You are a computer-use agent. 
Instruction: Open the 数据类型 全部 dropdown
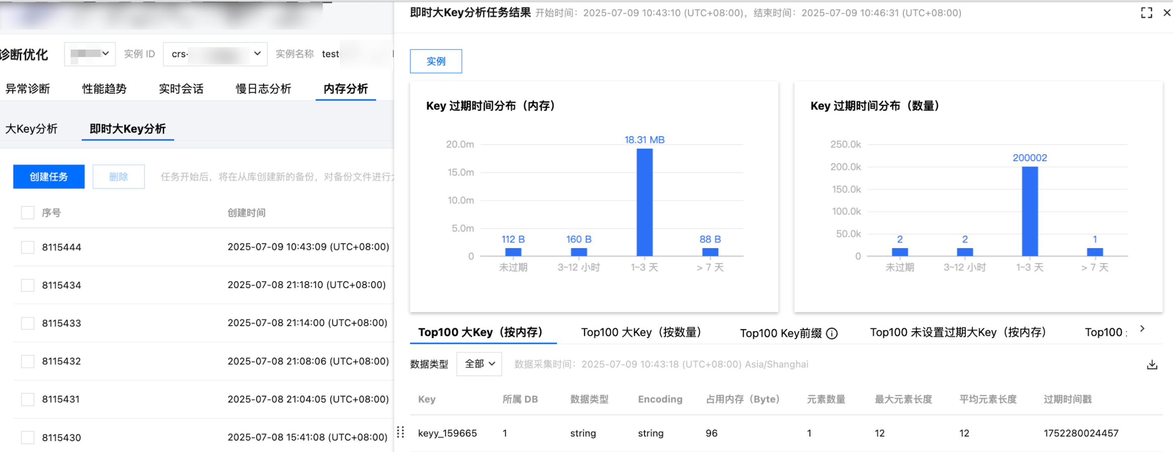pyautogui.click(x=479, y=364)
